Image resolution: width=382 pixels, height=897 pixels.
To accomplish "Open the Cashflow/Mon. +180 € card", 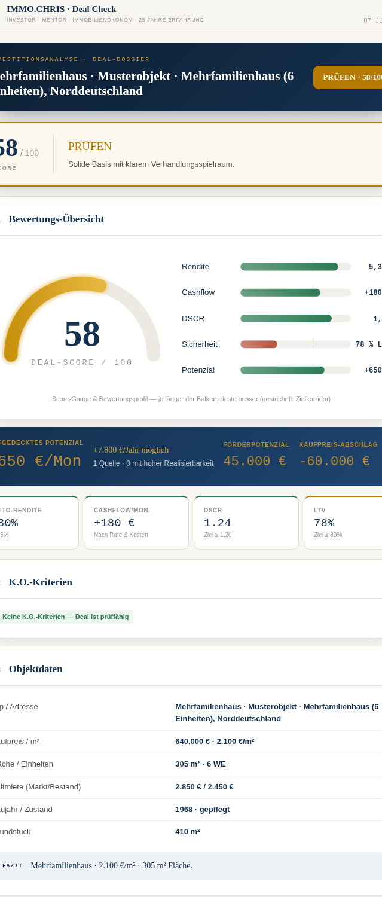I will (136, 523).
